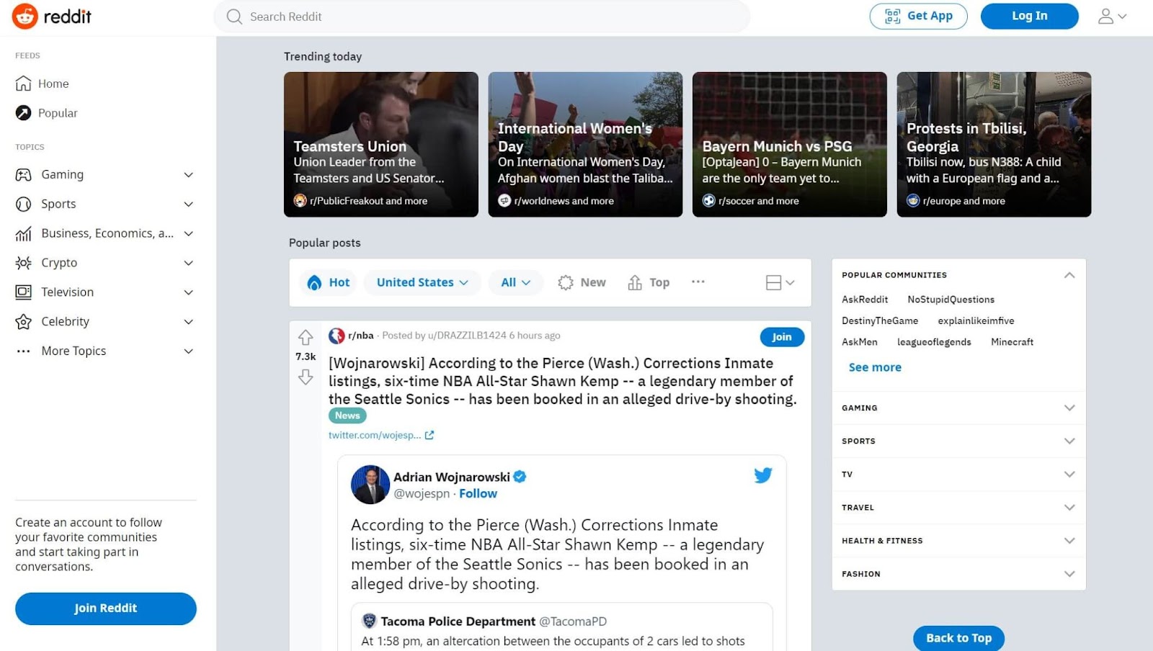Expand the More Topics chevron

pyautogui.click(x=188, y=351)
